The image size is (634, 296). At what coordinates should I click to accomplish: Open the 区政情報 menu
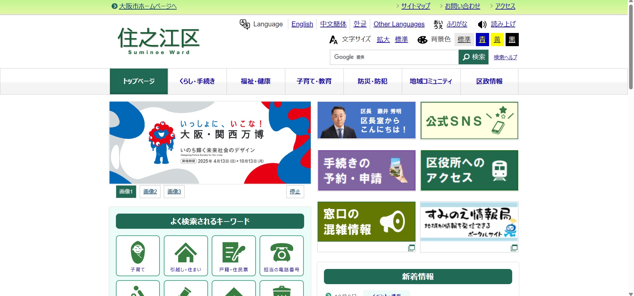tap(489, 81)
